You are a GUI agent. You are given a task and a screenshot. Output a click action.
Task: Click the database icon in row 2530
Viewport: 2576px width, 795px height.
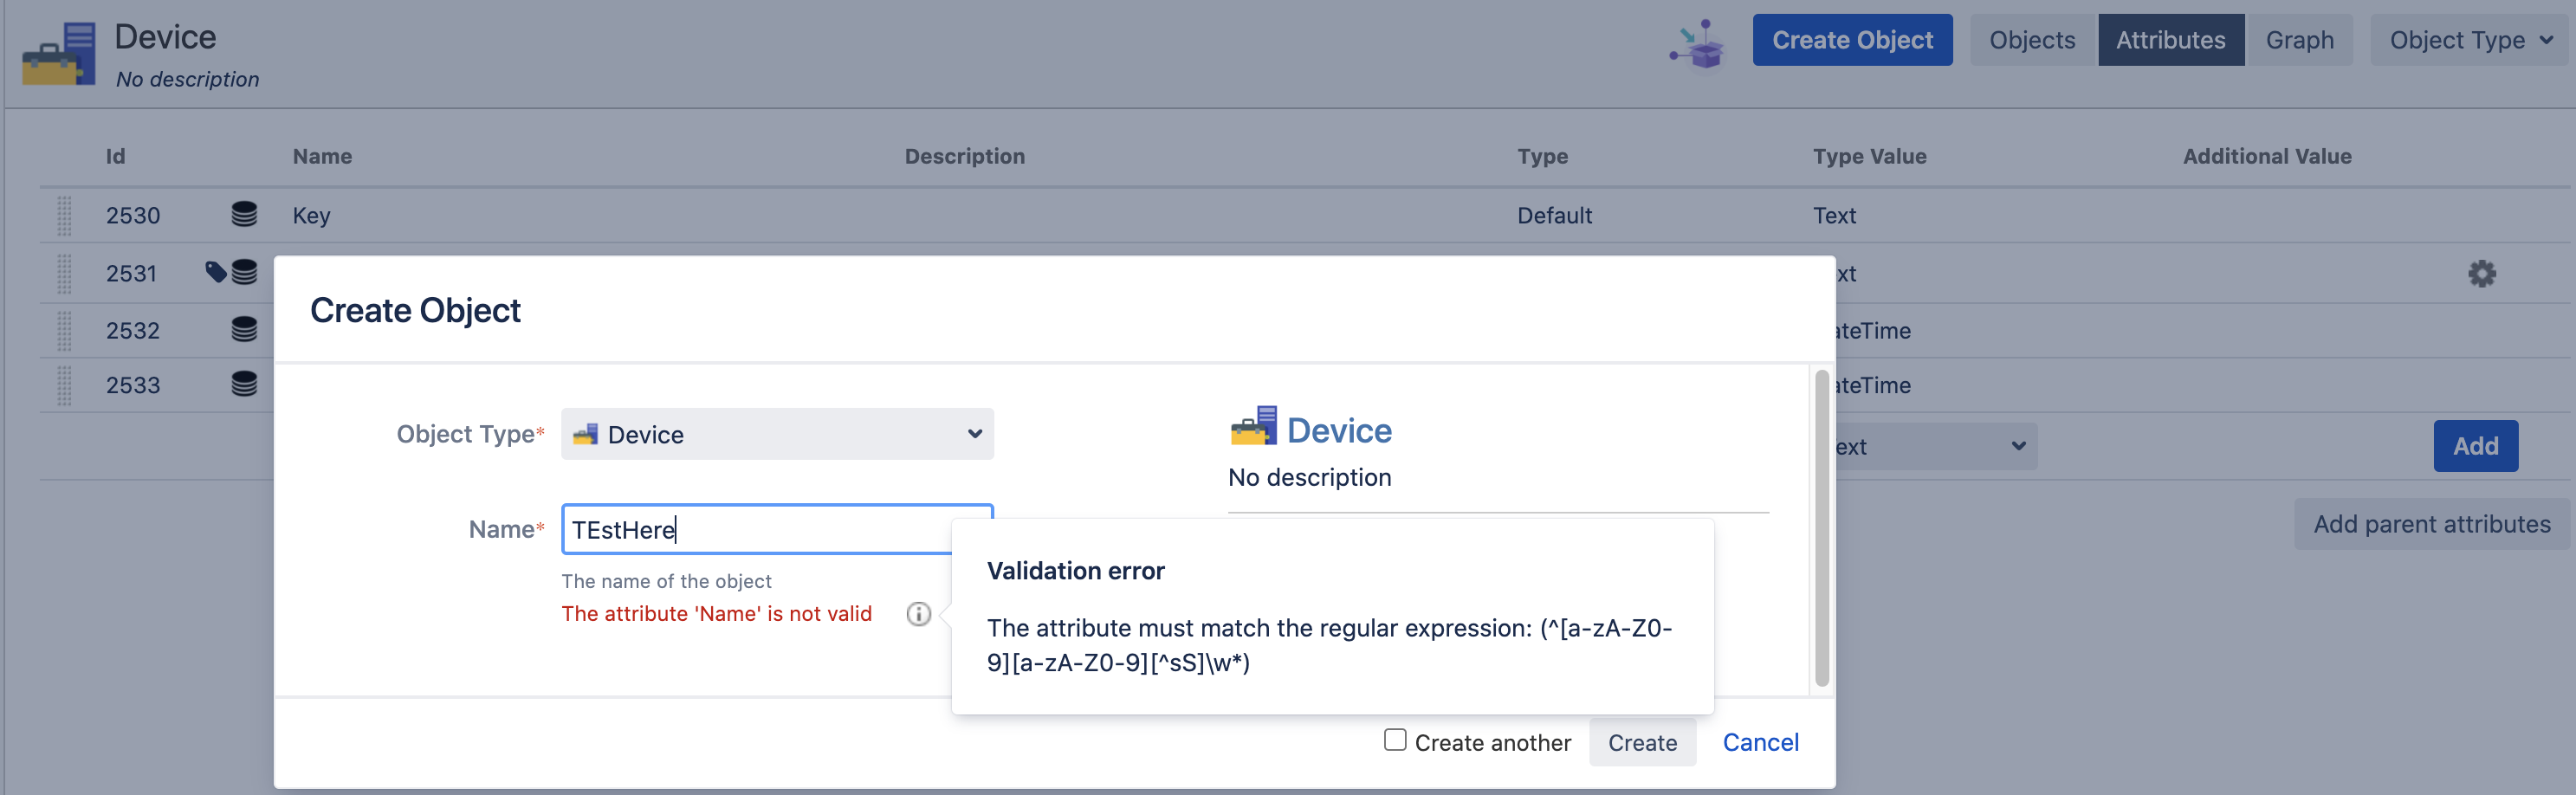(x=244, y=214)
